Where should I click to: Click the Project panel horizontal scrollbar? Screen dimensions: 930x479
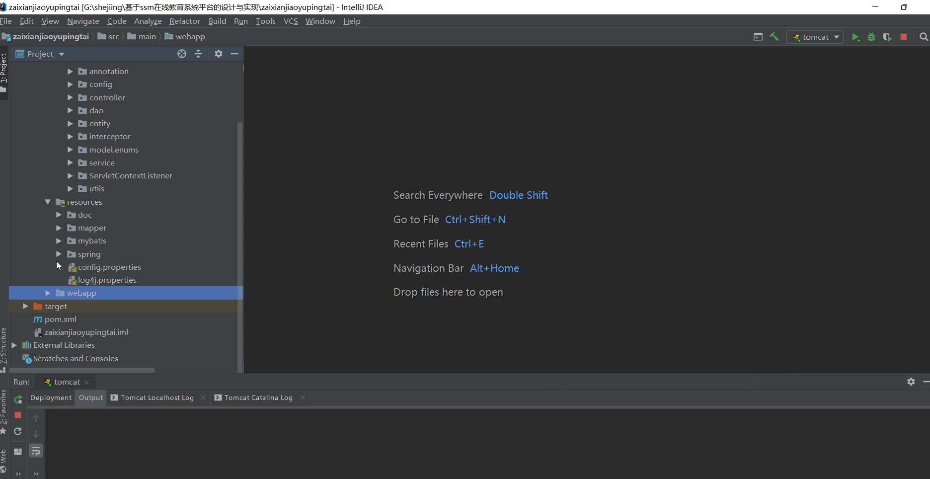[82, 370]
